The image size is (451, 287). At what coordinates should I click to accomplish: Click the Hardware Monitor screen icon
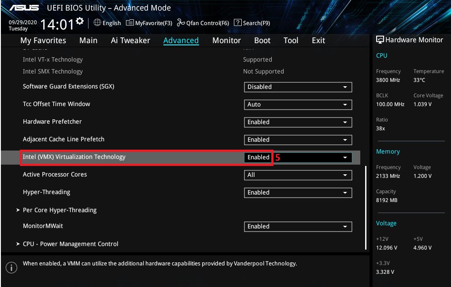(x=380, y=40)
